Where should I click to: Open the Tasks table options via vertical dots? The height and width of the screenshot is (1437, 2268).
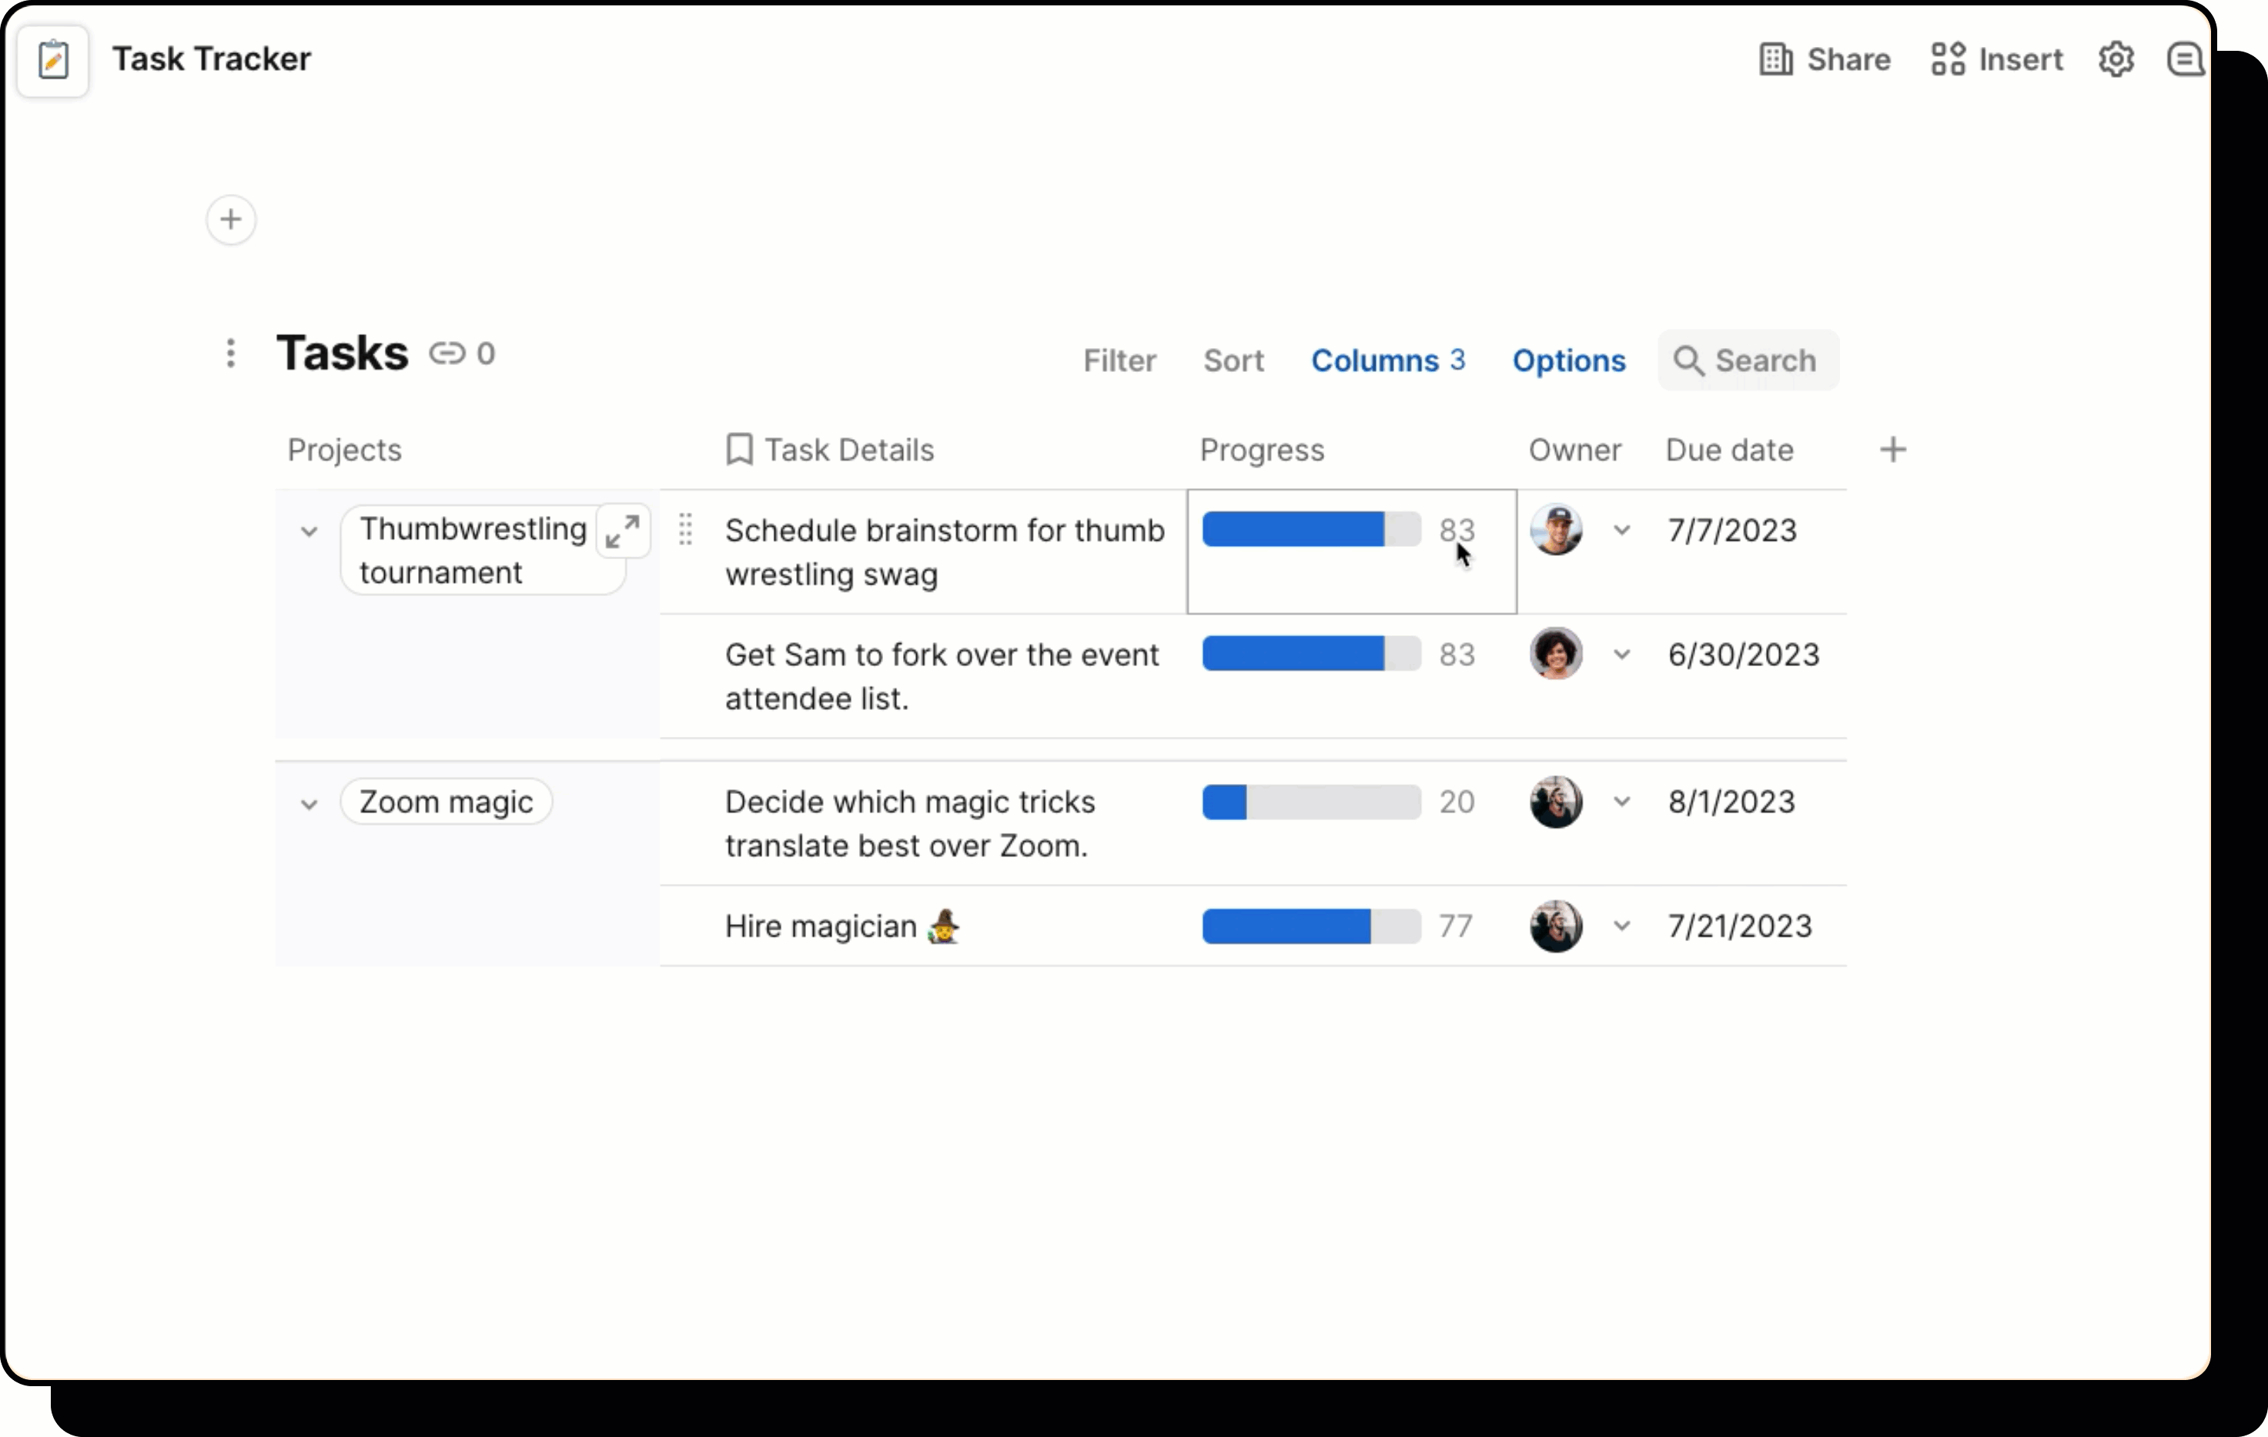[230, 353]
